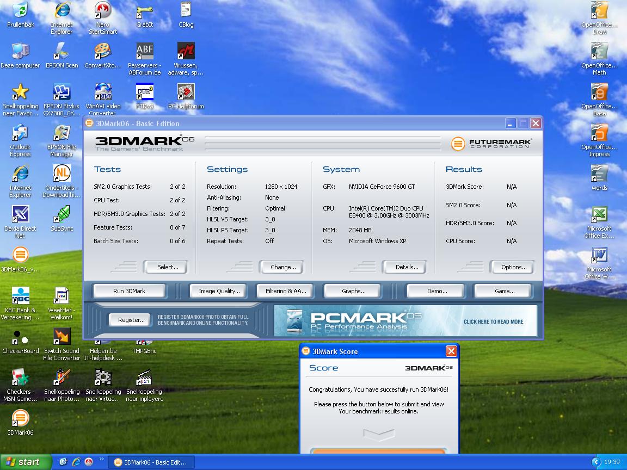Expand hidden system tray icons arrow
Screen dimensions: 627x470
(x=596, y=462)
